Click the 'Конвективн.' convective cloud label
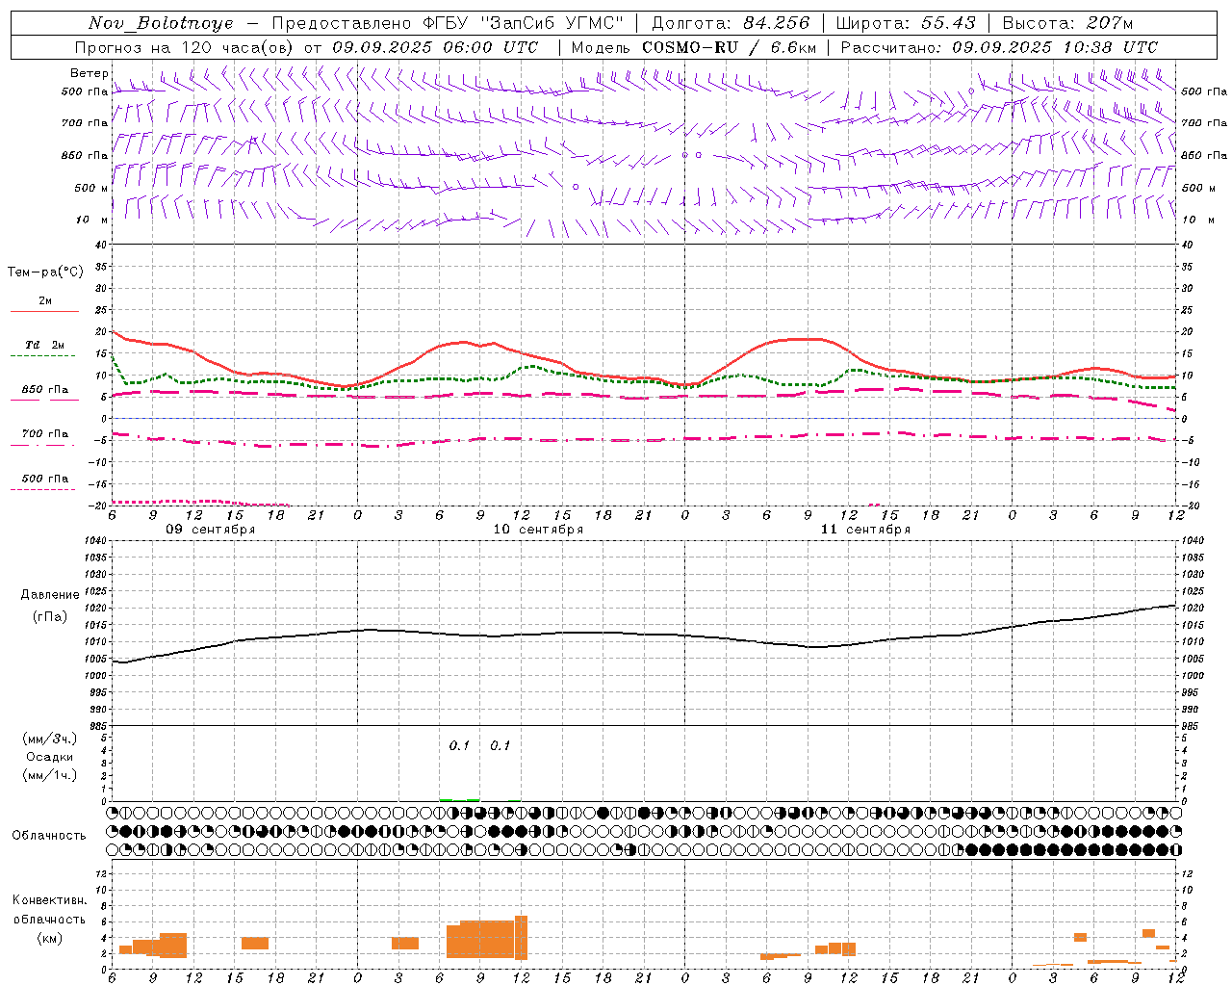1232x986 pixels. [49, 900]
